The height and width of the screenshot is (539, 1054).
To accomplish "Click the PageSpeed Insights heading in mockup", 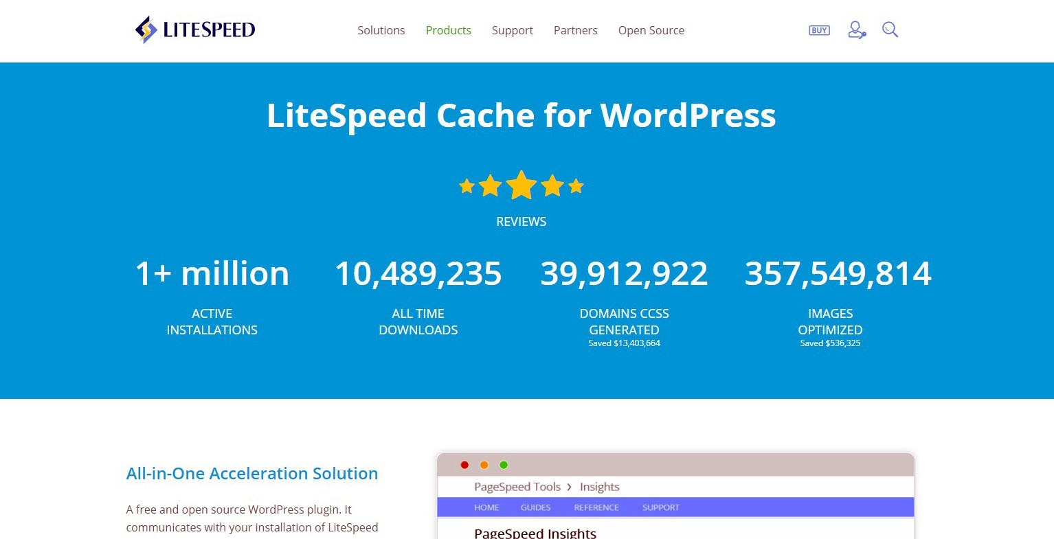I will (x=535, y=533).
